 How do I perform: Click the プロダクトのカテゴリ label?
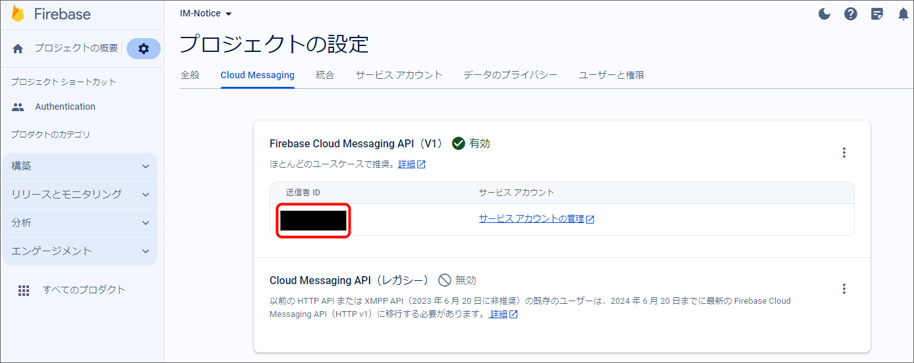click(50, 135)
